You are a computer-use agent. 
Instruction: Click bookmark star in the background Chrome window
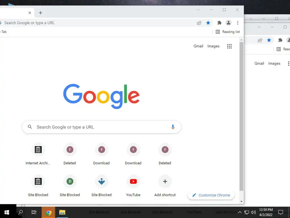[x=269, y=40]
